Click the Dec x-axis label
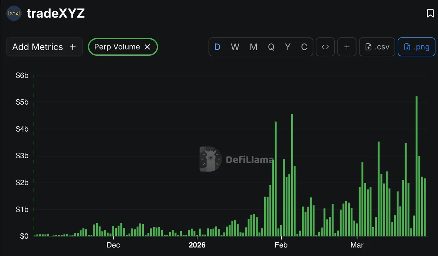The width and height of the screenshot is (438, 256). [113, 245]
